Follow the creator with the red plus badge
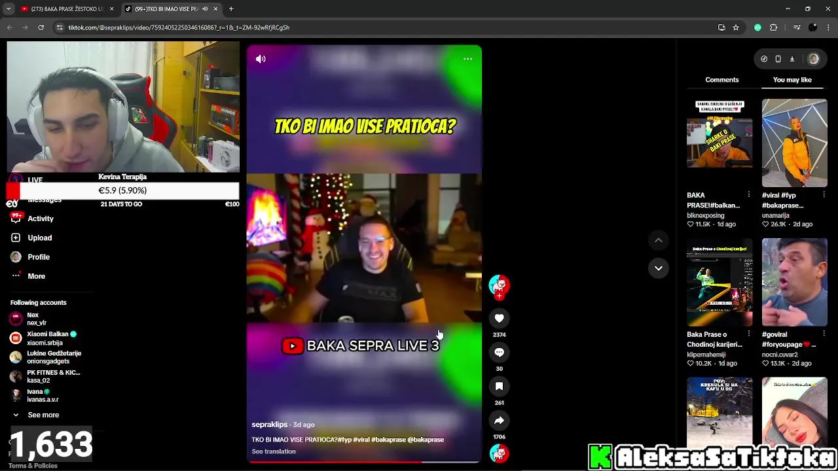Screen dimensions: 838x471 [499, 296]
